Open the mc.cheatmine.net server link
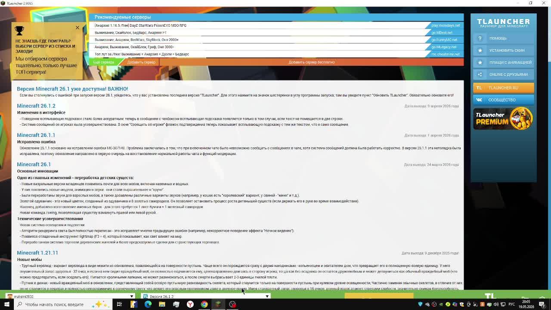 click(x=446, y=54)
